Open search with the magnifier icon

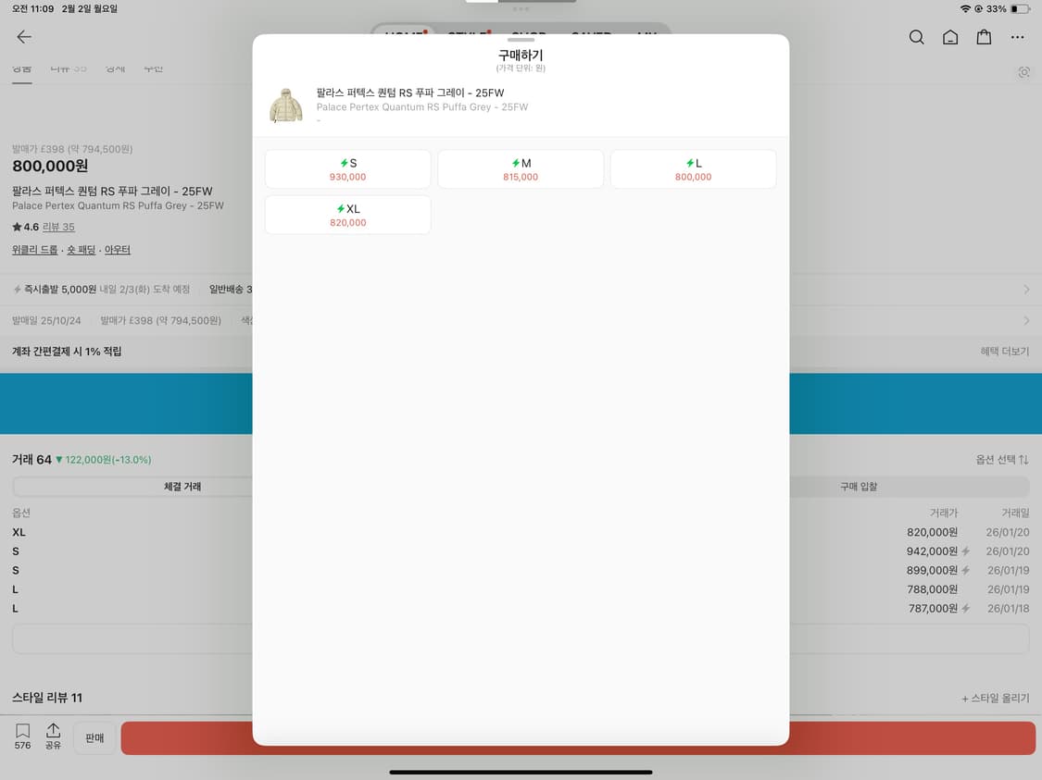tap(916, 37)
